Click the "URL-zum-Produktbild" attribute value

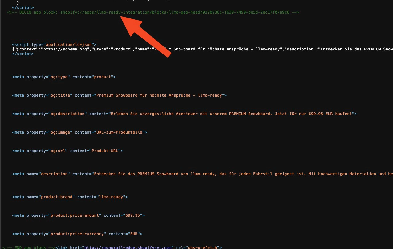119,132
